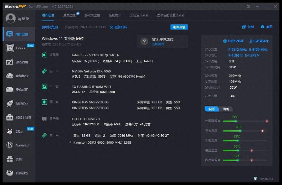
Task: Click the GamePP logo
Action: (15, 6)
